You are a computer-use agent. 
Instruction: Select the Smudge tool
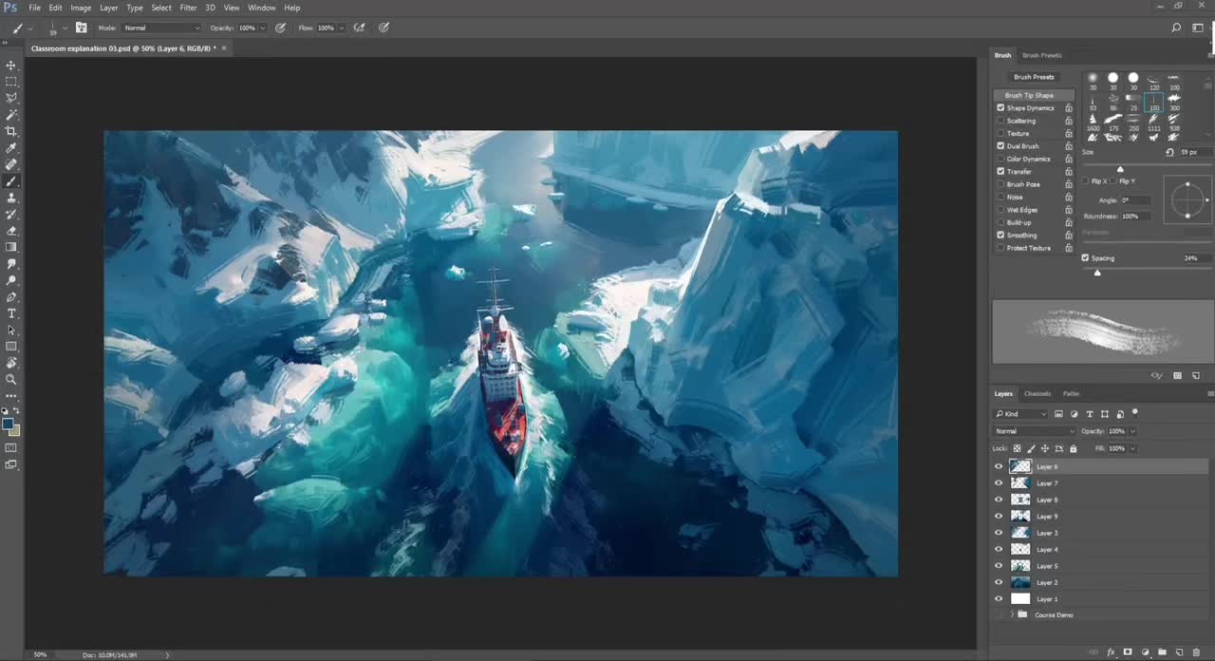point(11,263)
